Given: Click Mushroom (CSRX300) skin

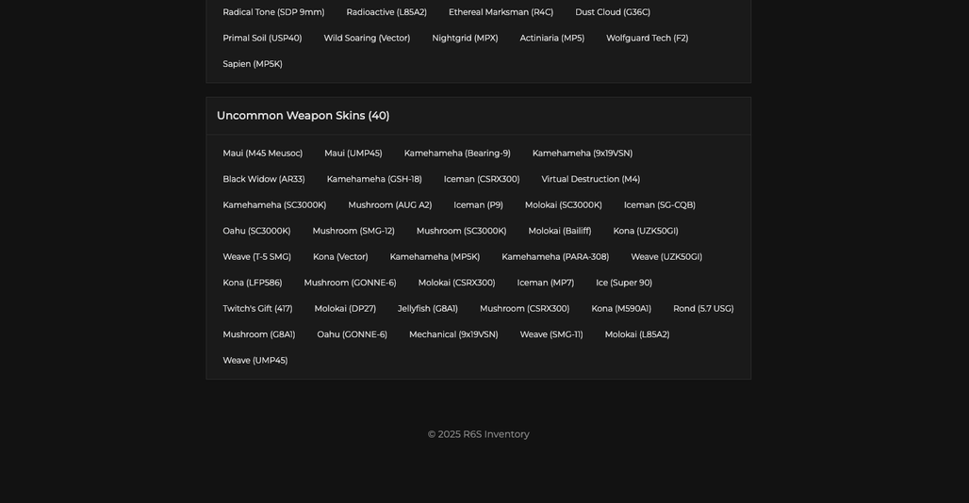Looking at the screenshot, I should click(x=524, y=309).
